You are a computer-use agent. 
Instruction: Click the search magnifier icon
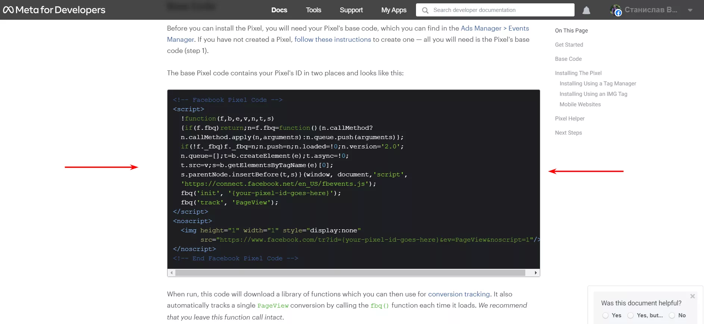coord(425,10)
